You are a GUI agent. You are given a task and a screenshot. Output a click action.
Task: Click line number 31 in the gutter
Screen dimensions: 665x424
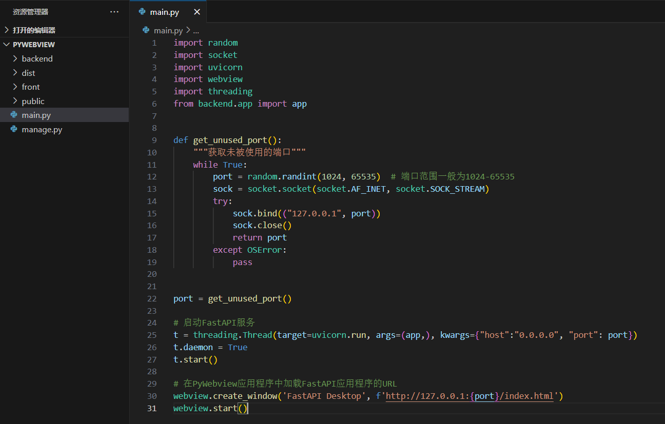pyautogui.click(x=152, y=408)
